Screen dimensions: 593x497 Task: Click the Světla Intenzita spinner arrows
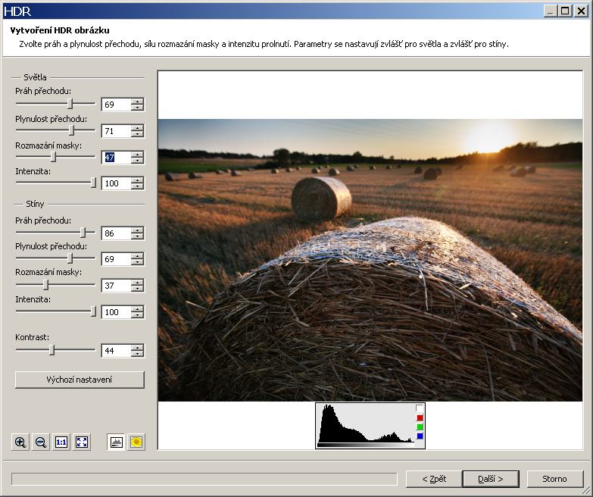137,183
